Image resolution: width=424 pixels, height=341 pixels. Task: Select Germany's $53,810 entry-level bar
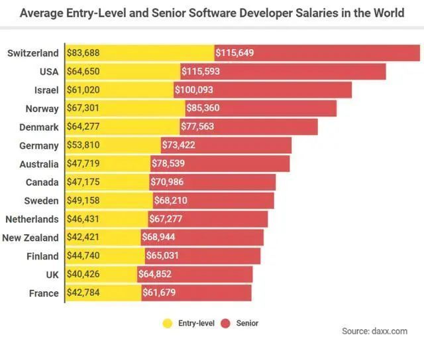coord(113,145)
